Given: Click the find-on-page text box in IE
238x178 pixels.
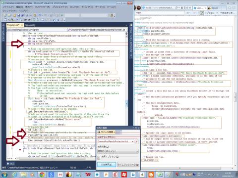Looking at the screenshot, I should click(160, 13).
